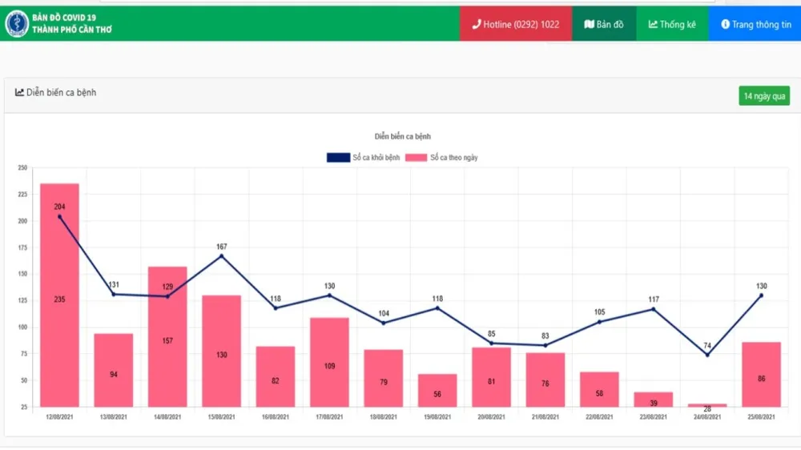
Task: Toggle the Số ca khỏi bệnh legend series
Action: [363, 158]
